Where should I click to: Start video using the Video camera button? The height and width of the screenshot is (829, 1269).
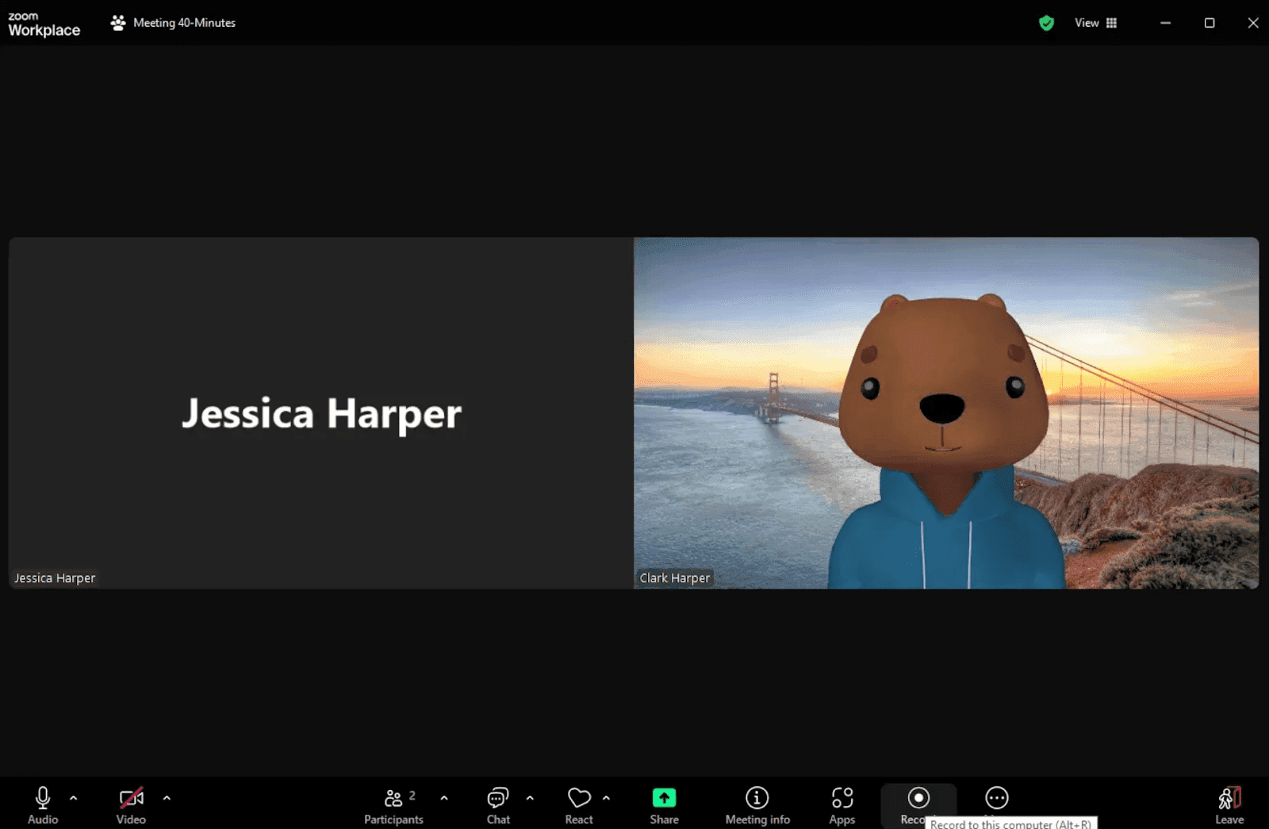pos(131,804)
